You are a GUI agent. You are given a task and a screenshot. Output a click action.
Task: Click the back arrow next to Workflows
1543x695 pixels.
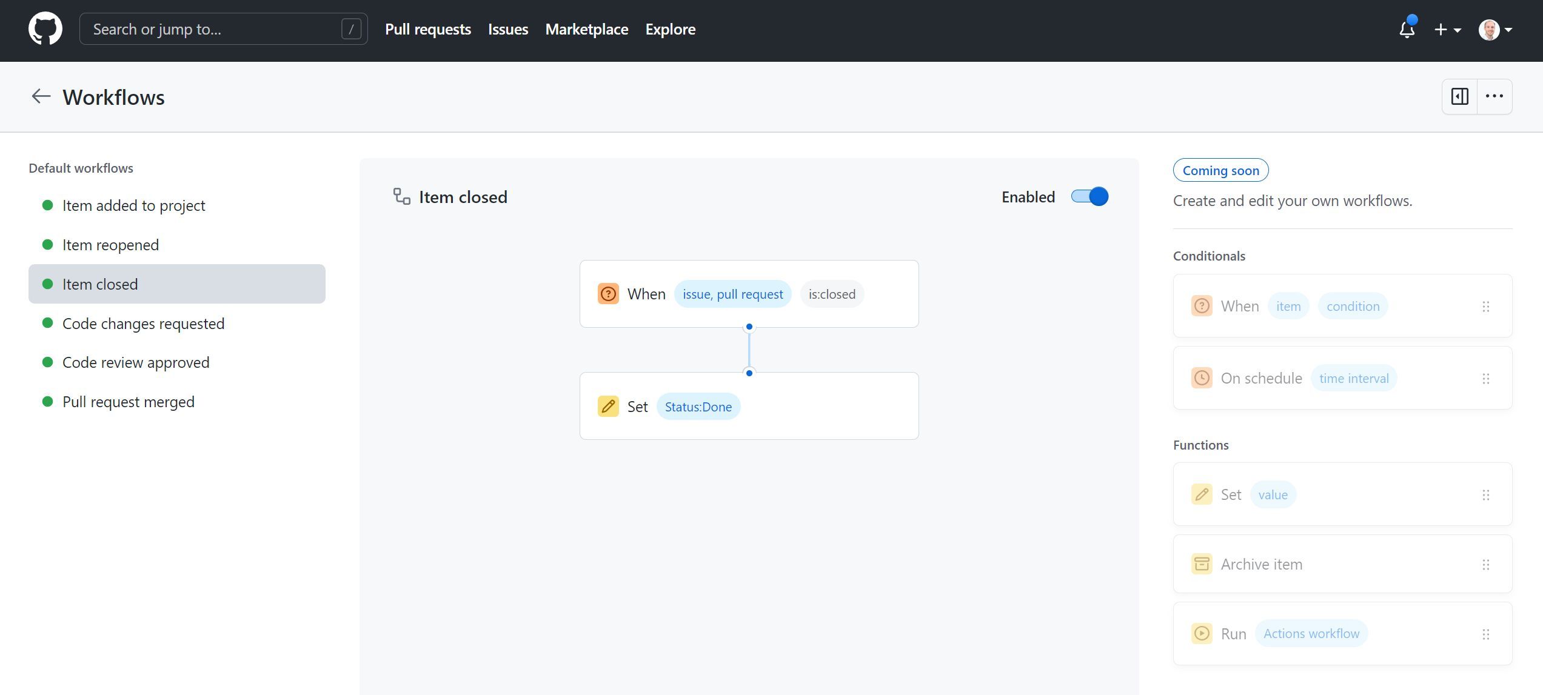point(41,96)
